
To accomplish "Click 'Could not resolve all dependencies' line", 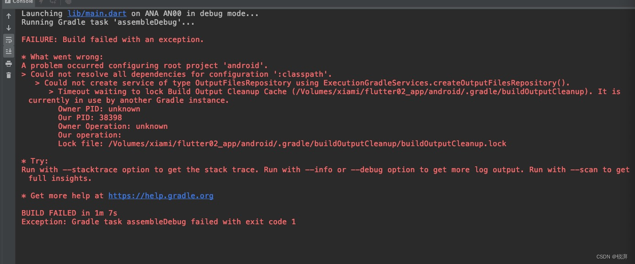I will point(177,74).
